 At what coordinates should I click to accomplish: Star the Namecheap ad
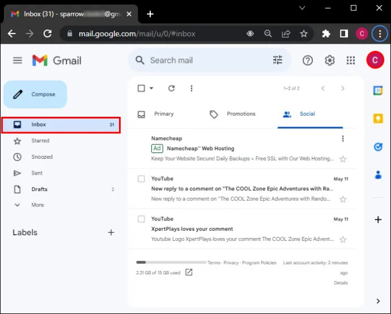pos(343,159)
